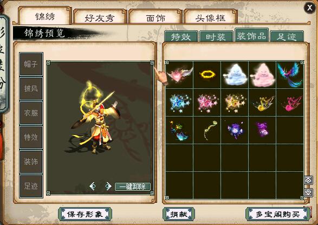
Task: Rotate character preview right
Action: (x=108, y=186)
